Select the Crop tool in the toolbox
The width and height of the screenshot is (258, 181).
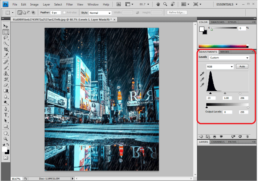(x=6, y=49)
